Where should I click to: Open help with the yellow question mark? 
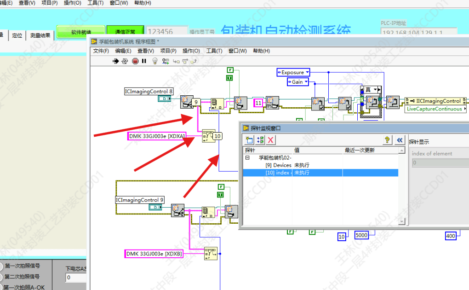(x=387, y=140)
